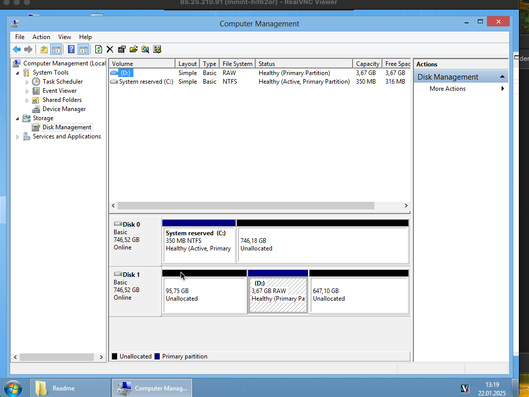Toggle the Show/Hide Console Tree button
This screenshot has height=397, width=529.
coord(56,49)
